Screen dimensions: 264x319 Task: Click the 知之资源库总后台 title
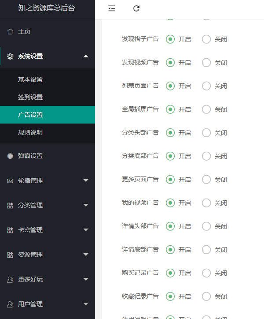coord(47,8)
